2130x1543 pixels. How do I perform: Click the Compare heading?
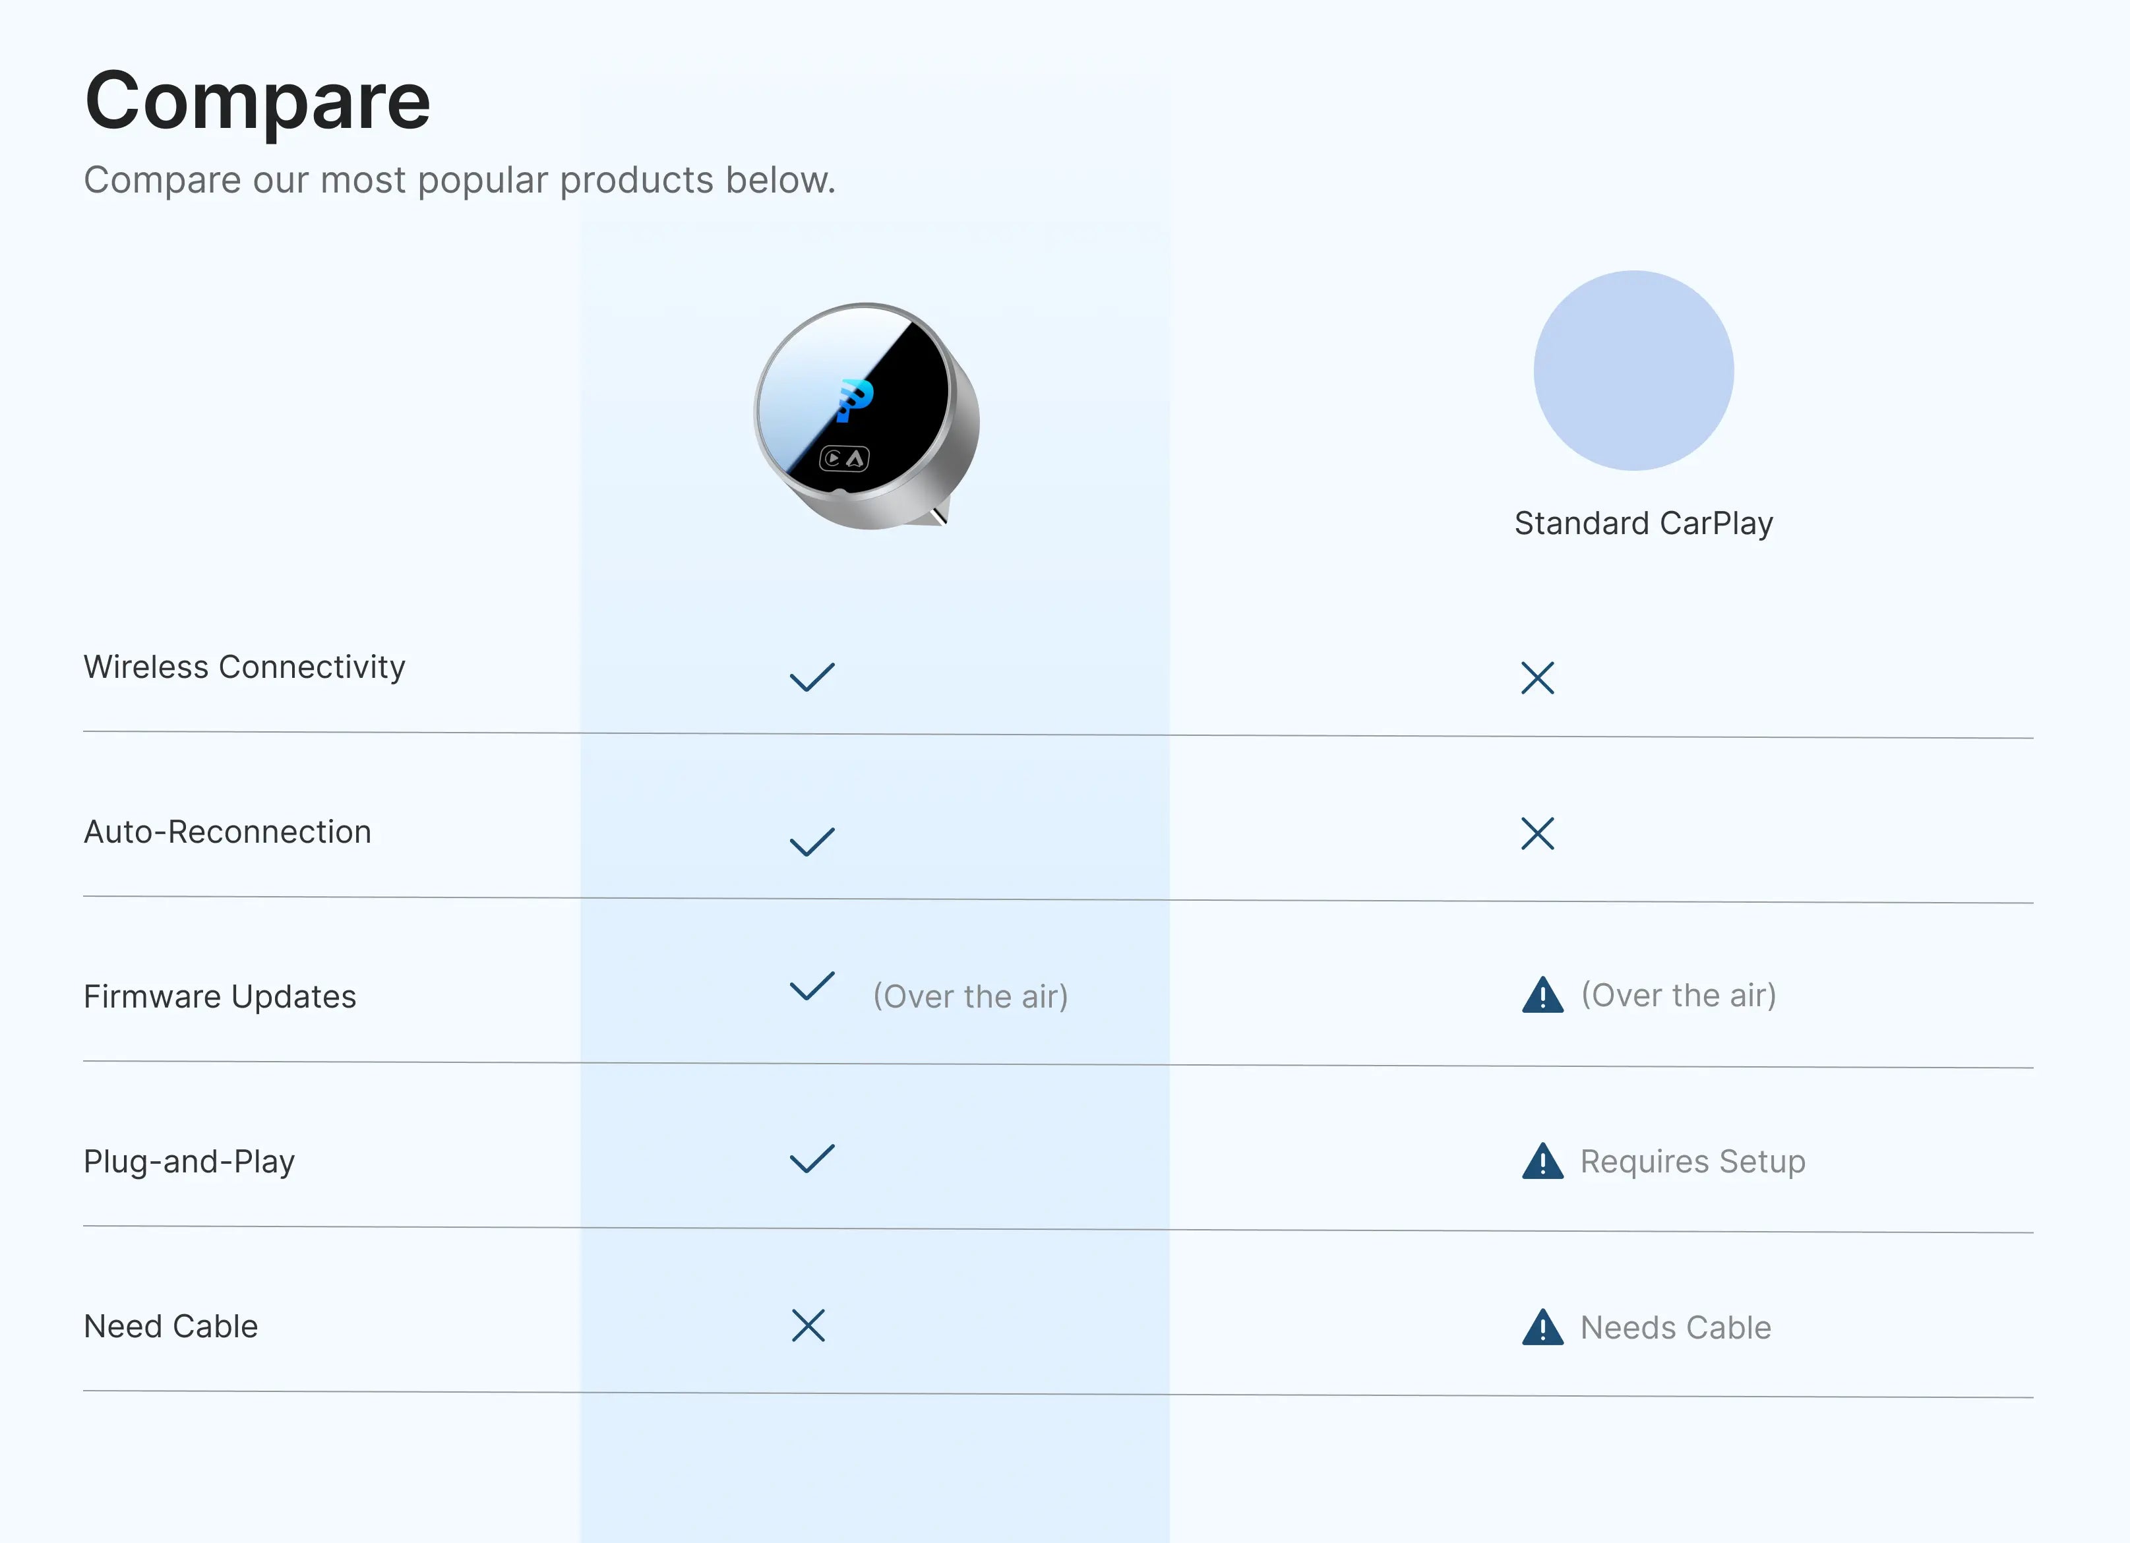tap(257, 100)
